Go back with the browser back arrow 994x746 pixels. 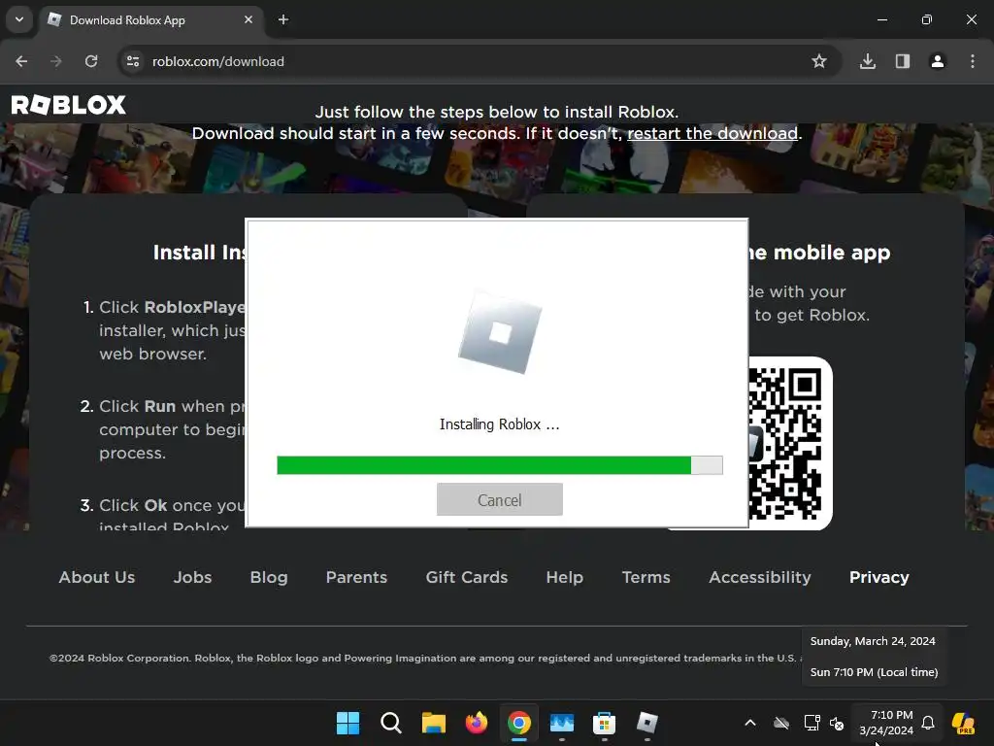(x=21, y=61)
